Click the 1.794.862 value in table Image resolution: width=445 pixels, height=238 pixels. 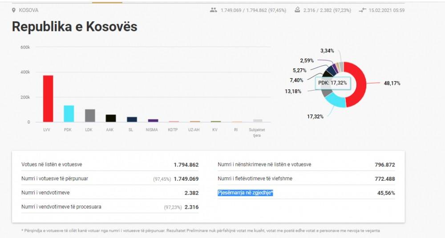point(186,165)
